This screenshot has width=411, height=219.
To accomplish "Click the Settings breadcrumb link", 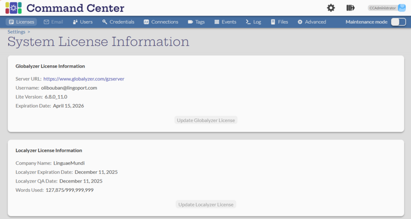I will pyautogui.click(x=16, y=32).
